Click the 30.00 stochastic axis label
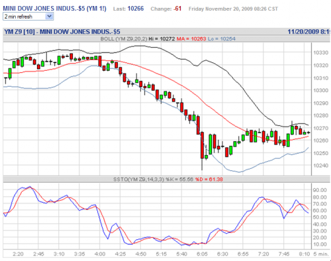Viewport: 331px width, 261px height. point(320,231)
